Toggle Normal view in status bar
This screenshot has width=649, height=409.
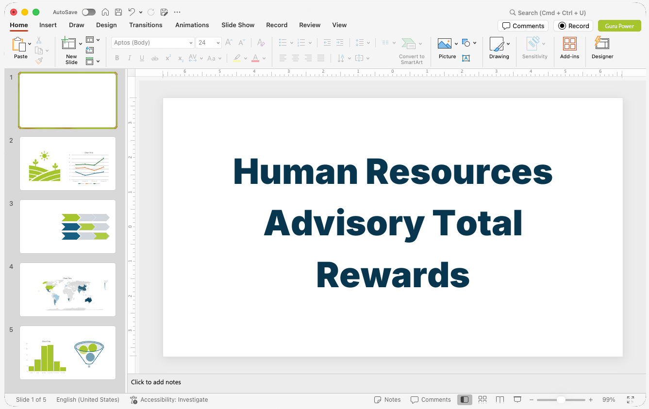465,400
